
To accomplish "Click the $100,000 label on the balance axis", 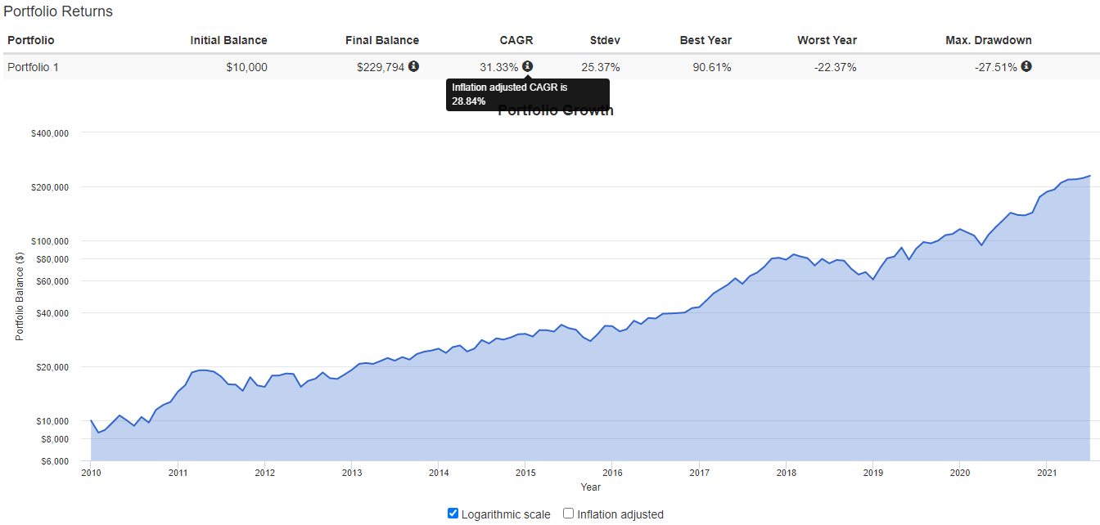I will 50,241.
